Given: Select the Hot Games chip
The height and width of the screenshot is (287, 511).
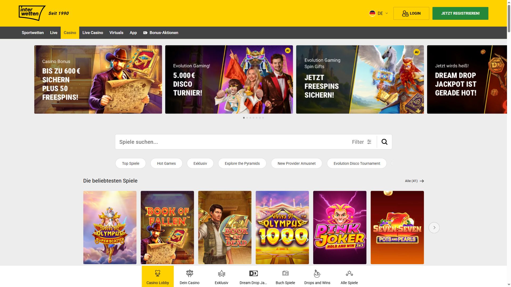Looking at the screenshot, I should (166, 163).
